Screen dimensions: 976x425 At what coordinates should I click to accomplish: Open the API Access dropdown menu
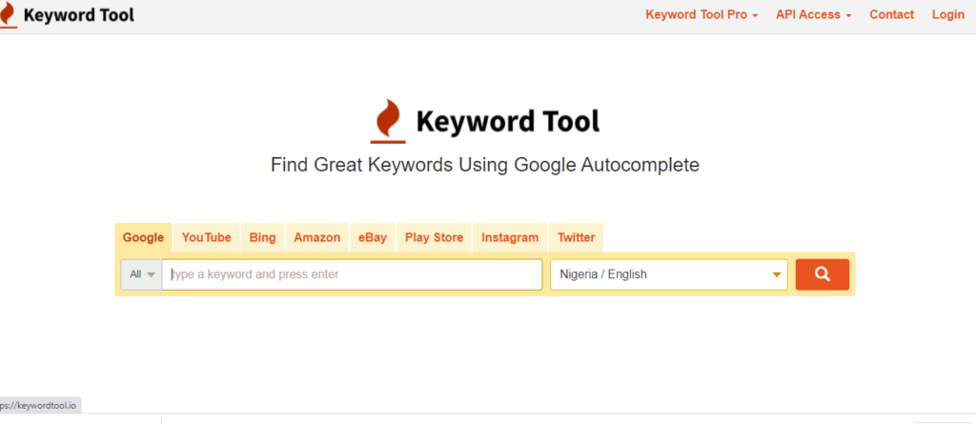pos(814,15)
